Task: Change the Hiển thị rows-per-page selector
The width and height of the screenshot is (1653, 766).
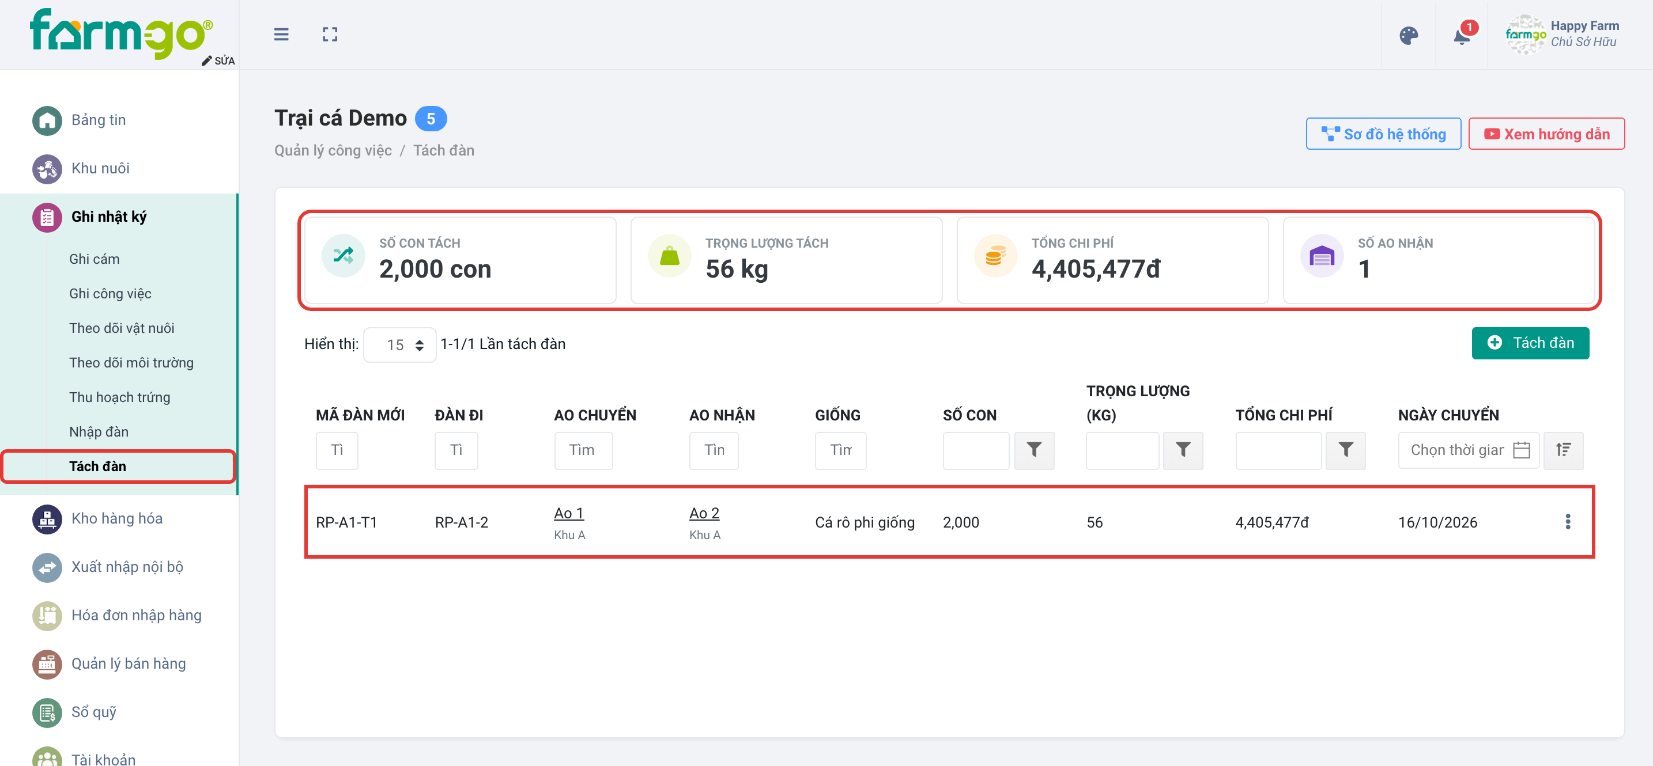Action: tap(400, 345)
